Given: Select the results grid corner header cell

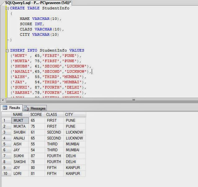Looking at the screenshot, I should 7,115.
